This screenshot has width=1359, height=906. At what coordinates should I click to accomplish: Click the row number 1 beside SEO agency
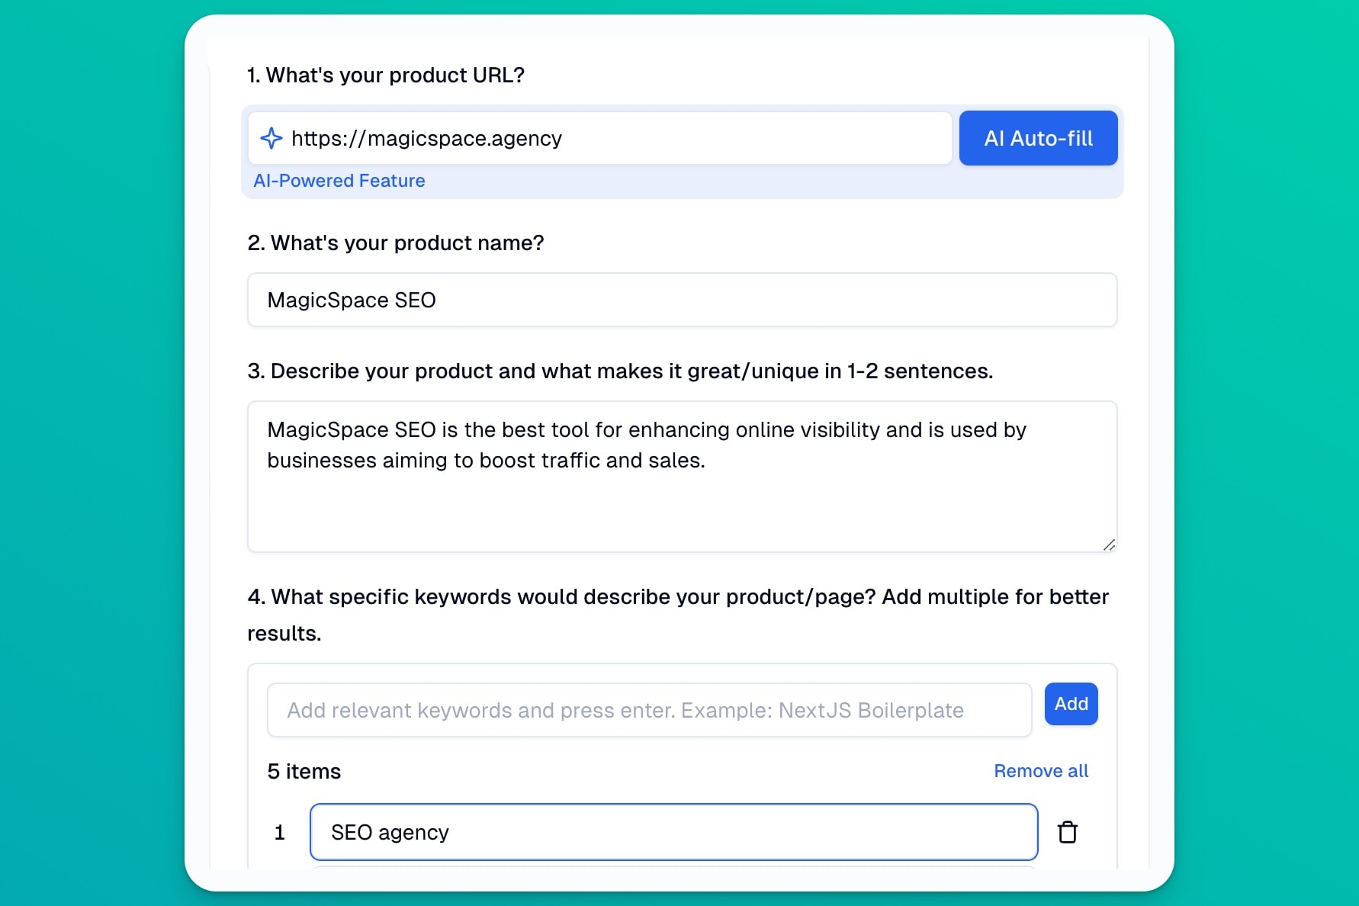click(x=280, y=832)
